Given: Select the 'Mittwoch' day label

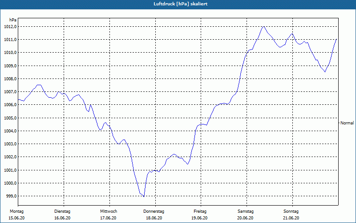Looking at the screenshot, I should click(109, 211).
